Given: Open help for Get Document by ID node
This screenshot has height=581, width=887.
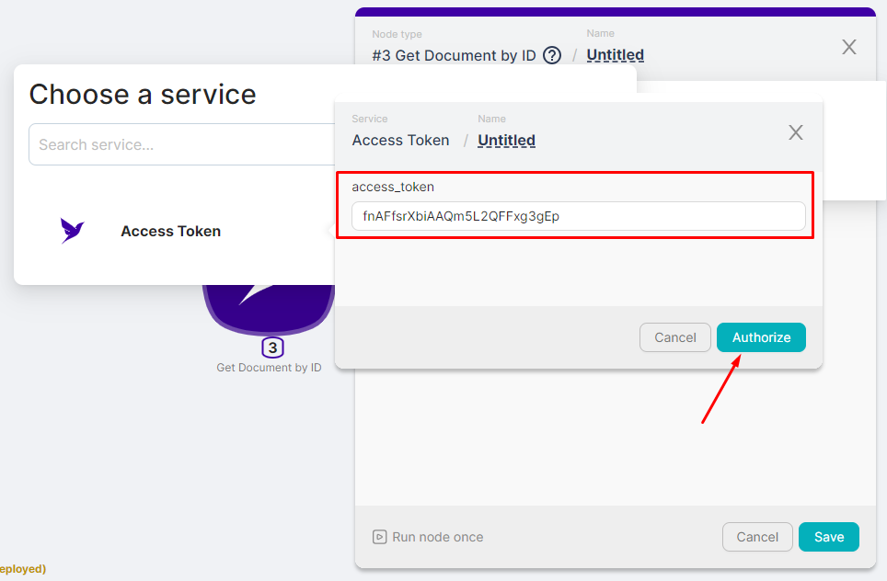Looking at the screenshot, I should pos(551,55).
